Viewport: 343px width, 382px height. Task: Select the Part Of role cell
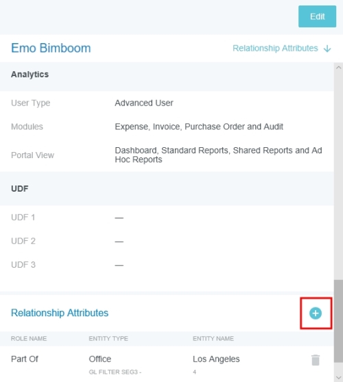click(25, 359)
